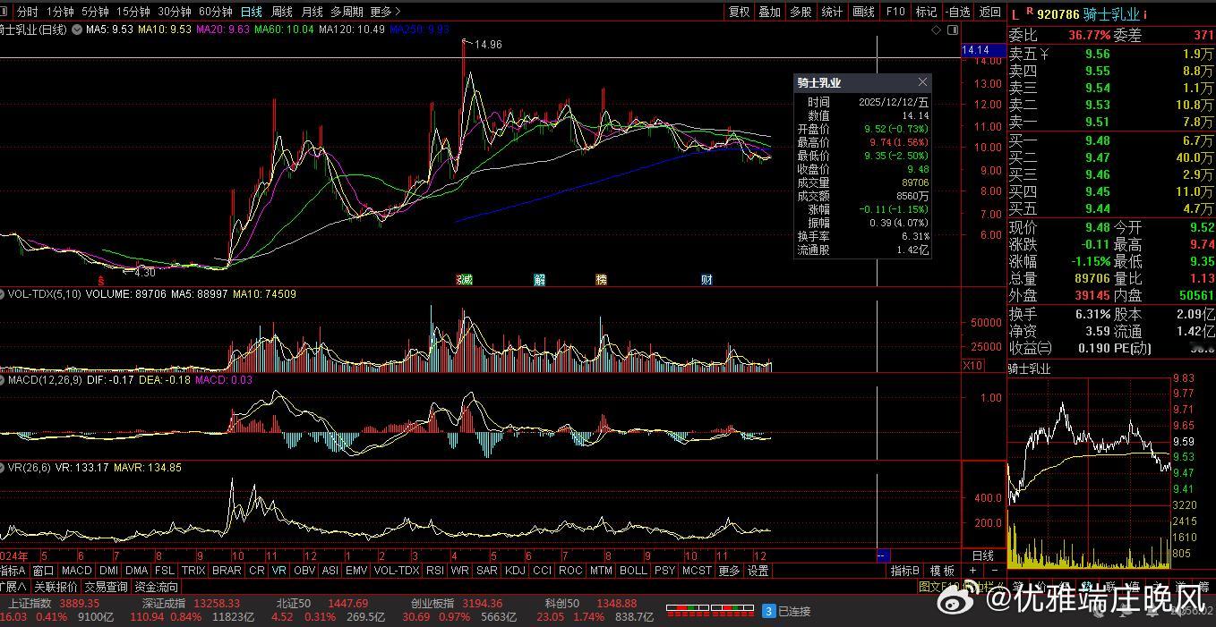
Task: Click the 财 event marker on chart
Action: point(706,279)
